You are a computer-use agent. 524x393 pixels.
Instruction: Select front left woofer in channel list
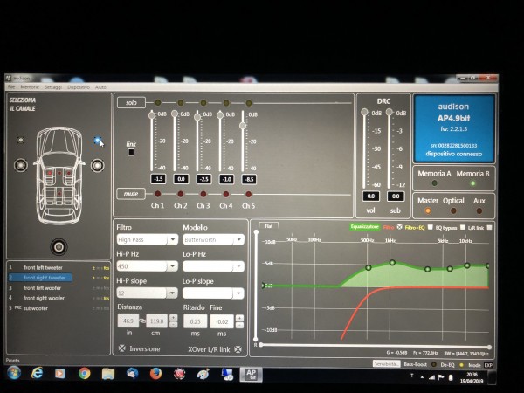click(42, 287)
